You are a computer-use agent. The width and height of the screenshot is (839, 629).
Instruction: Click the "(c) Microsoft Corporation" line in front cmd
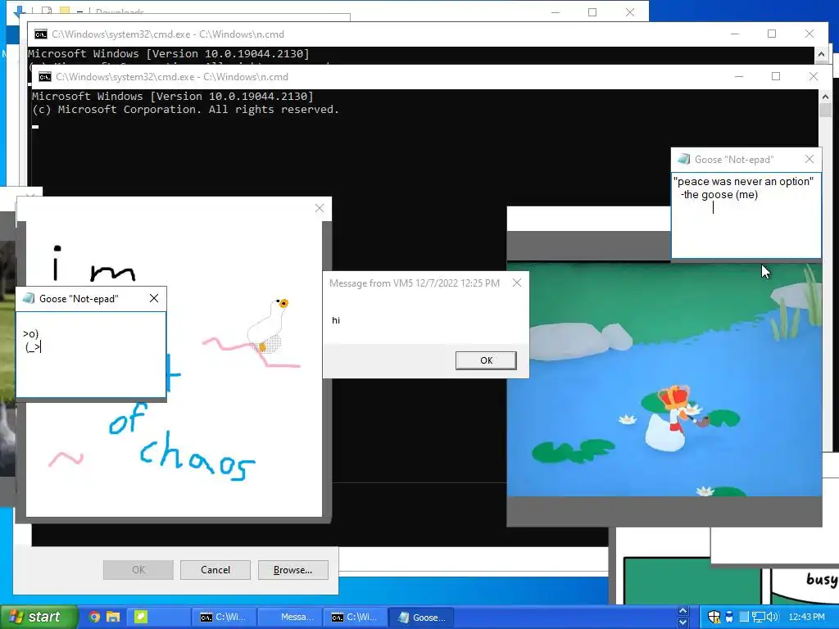coord(185,109)
